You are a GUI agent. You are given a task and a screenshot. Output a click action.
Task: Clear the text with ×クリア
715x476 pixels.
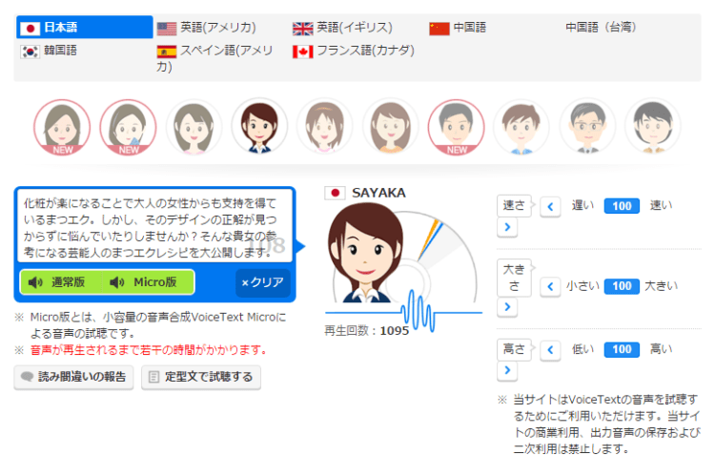(263, 283)
